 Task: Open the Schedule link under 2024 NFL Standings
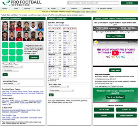pyautogui.click(x=62, y=25)
